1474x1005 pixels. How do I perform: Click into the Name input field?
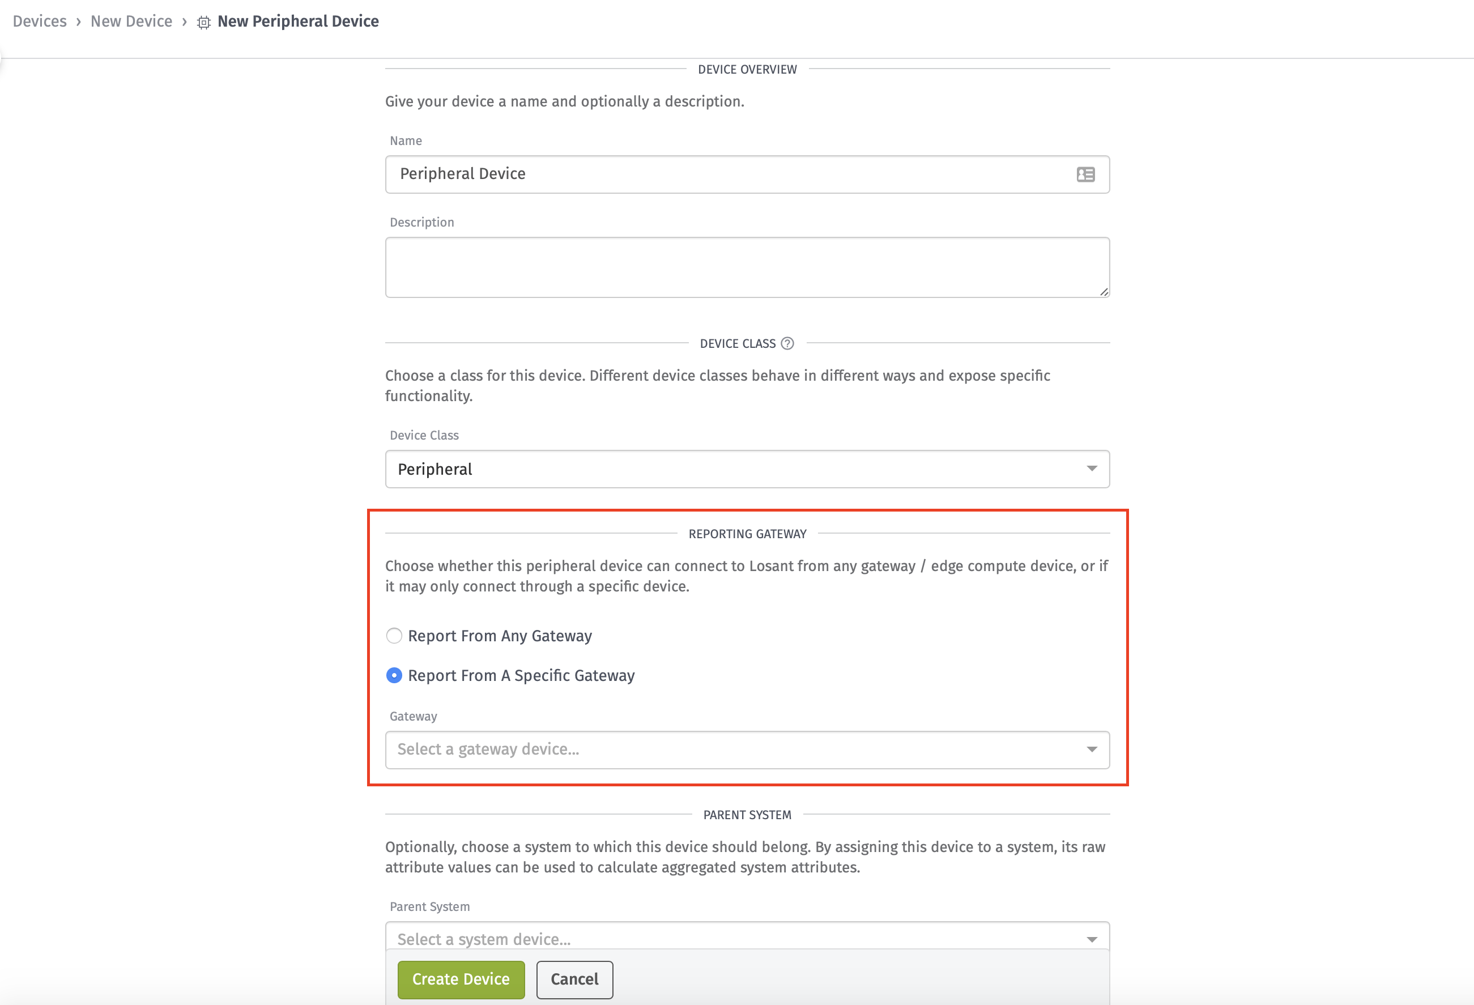(747, 174)
